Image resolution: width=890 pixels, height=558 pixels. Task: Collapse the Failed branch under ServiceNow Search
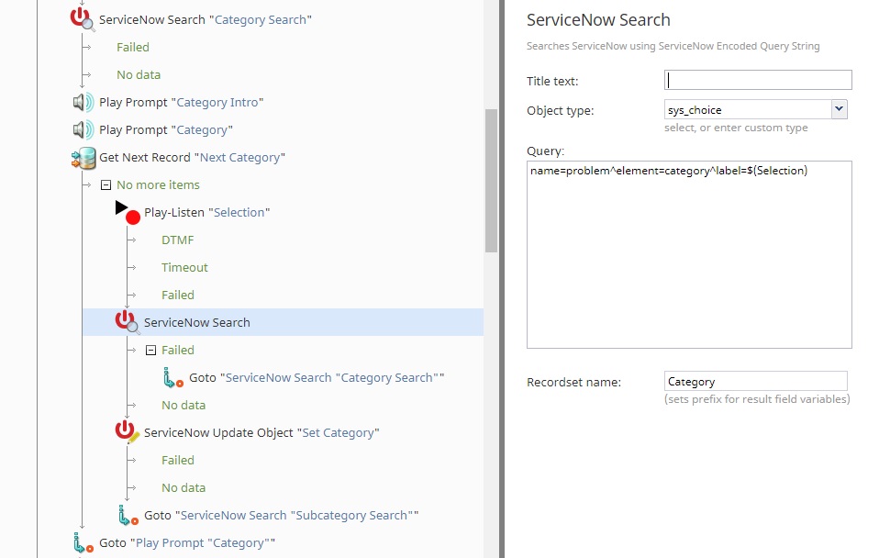(150, 351)
